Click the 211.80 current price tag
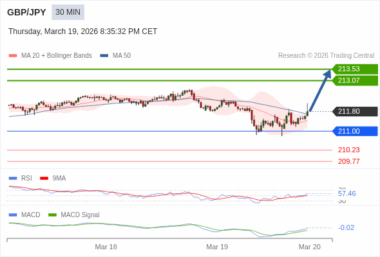Image resolution: width=380 pixels, height=257 pixels. (355, 111)
